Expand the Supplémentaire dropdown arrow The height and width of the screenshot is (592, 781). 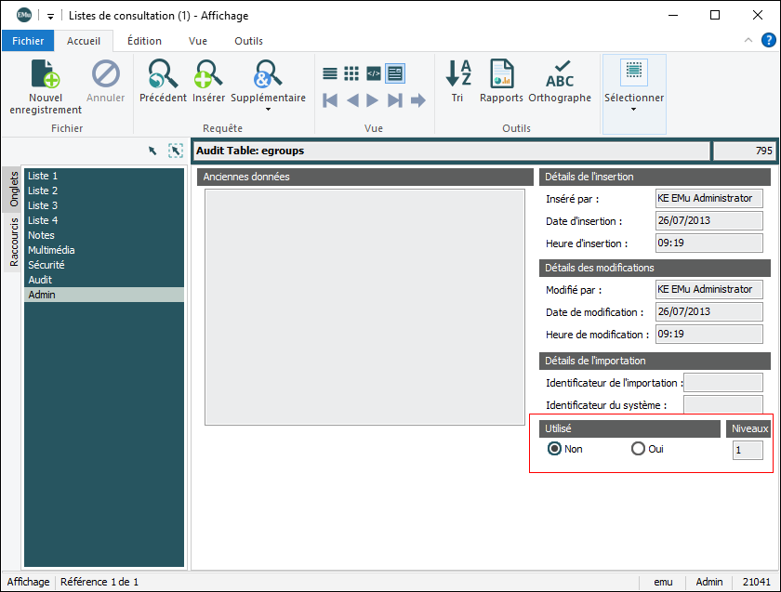point(268,110)
